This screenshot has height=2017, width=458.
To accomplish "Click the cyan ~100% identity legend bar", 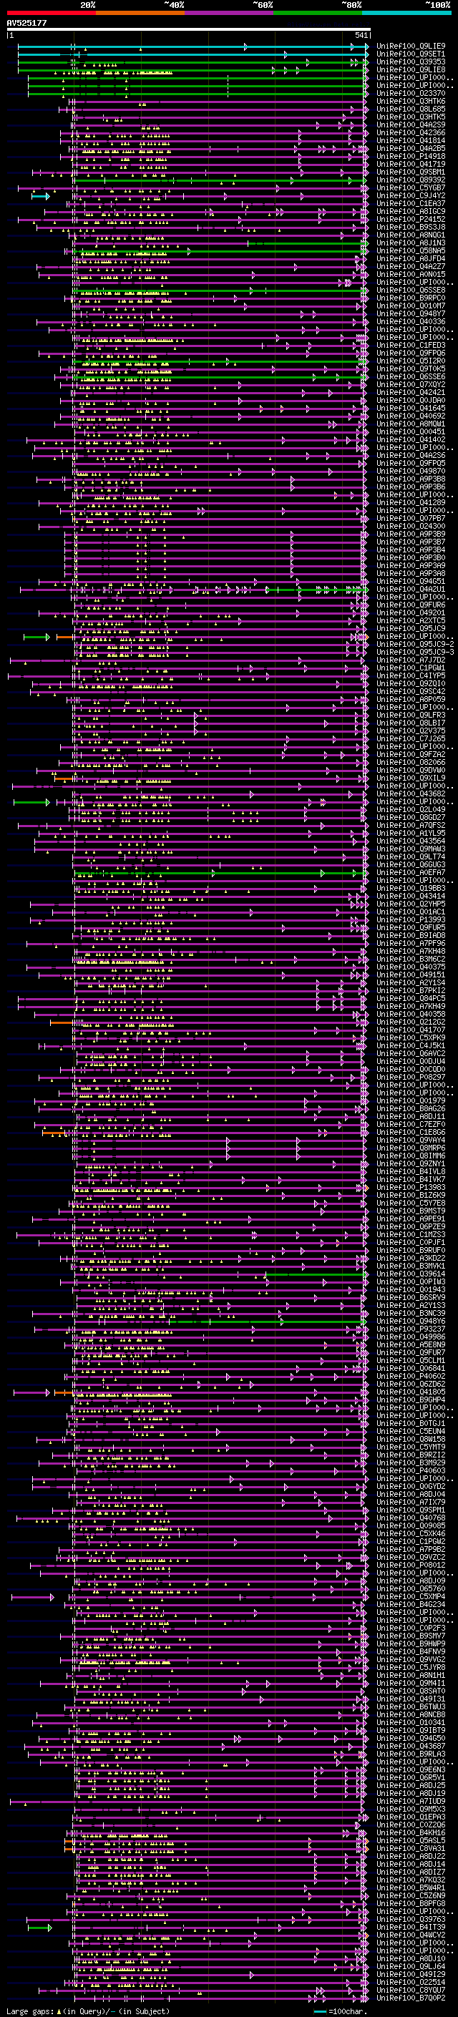I will (x=406, y=13).
